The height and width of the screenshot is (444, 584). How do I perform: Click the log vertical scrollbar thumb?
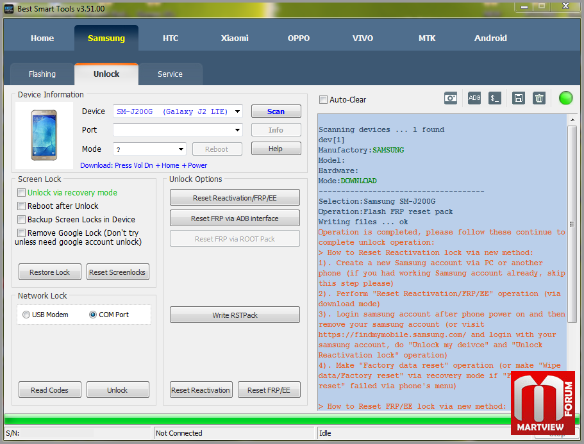(x=572, y=224)
